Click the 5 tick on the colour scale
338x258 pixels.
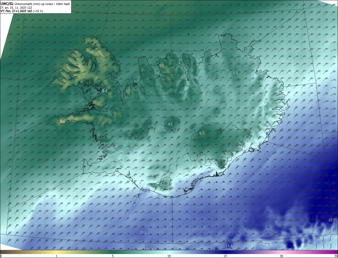click(113, 256)
